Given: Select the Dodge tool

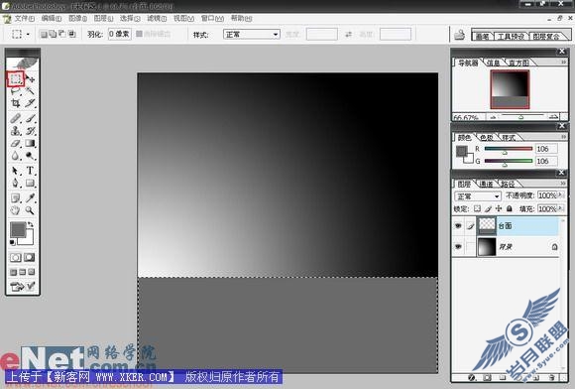Looking at the screenshot, I should 30,156.
